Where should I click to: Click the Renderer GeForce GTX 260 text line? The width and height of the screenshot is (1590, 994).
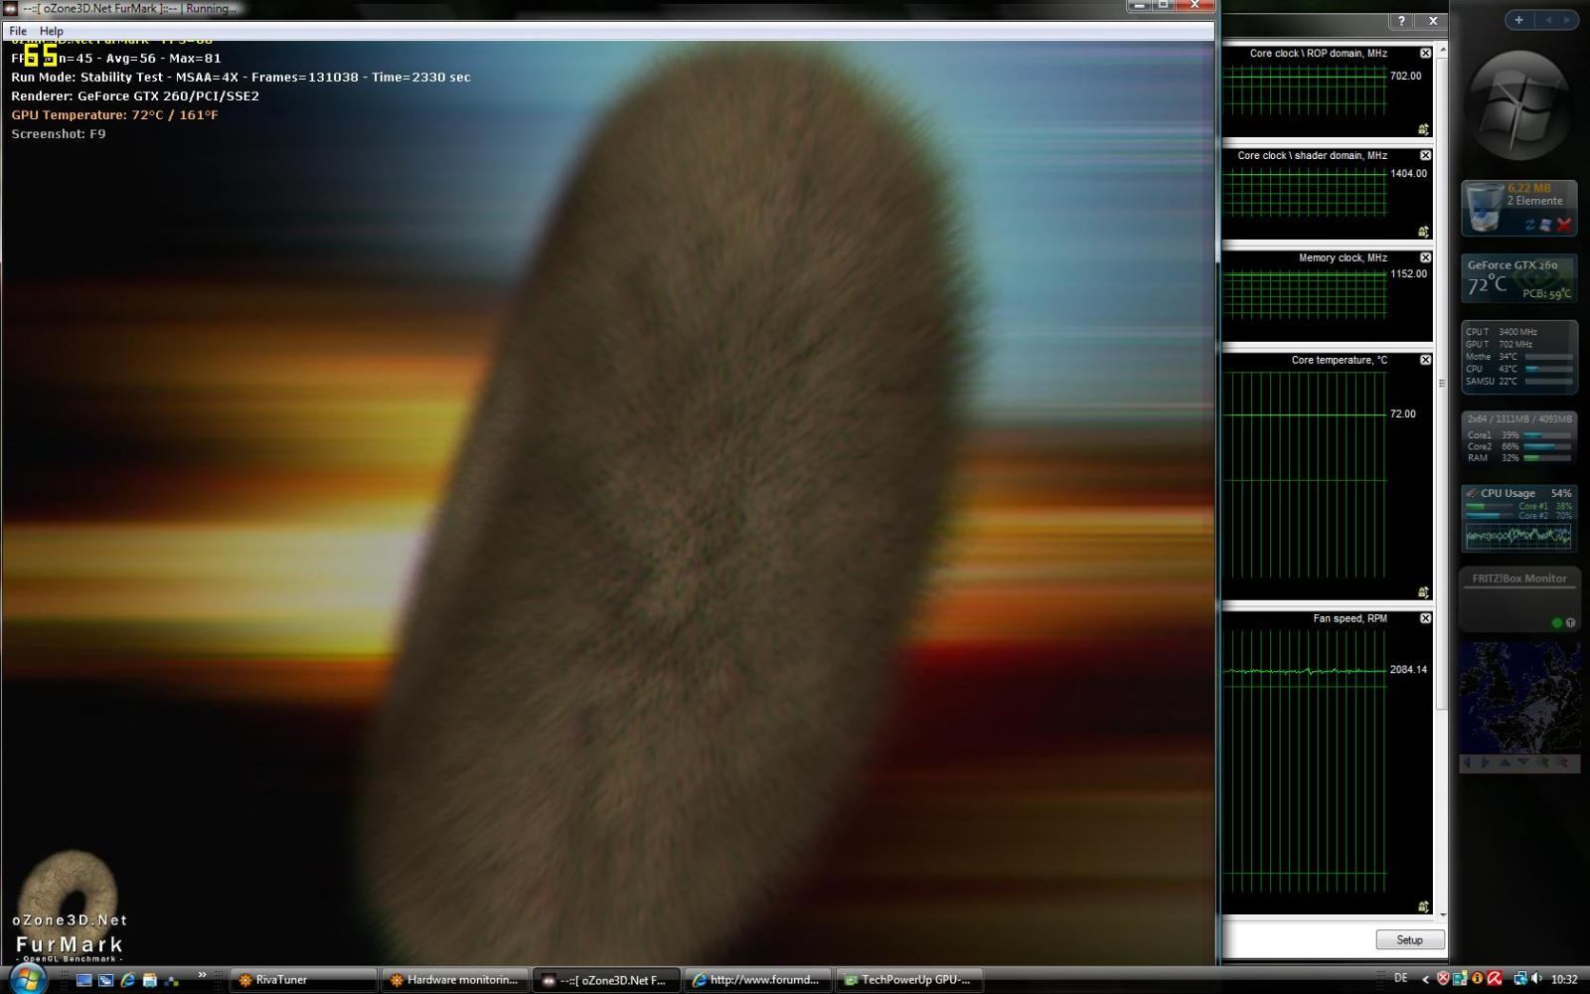pyautogui.click(x=135, y=96)
